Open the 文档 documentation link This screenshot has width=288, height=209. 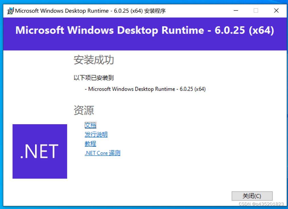[90, 125]
